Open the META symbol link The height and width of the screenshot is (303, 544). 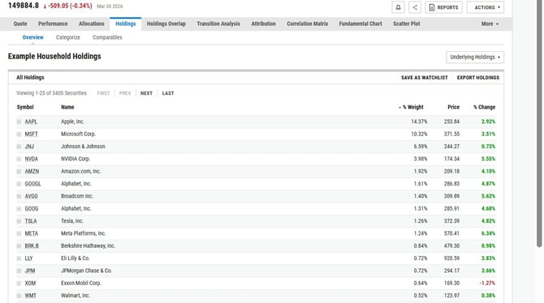[x=31, y=233]
